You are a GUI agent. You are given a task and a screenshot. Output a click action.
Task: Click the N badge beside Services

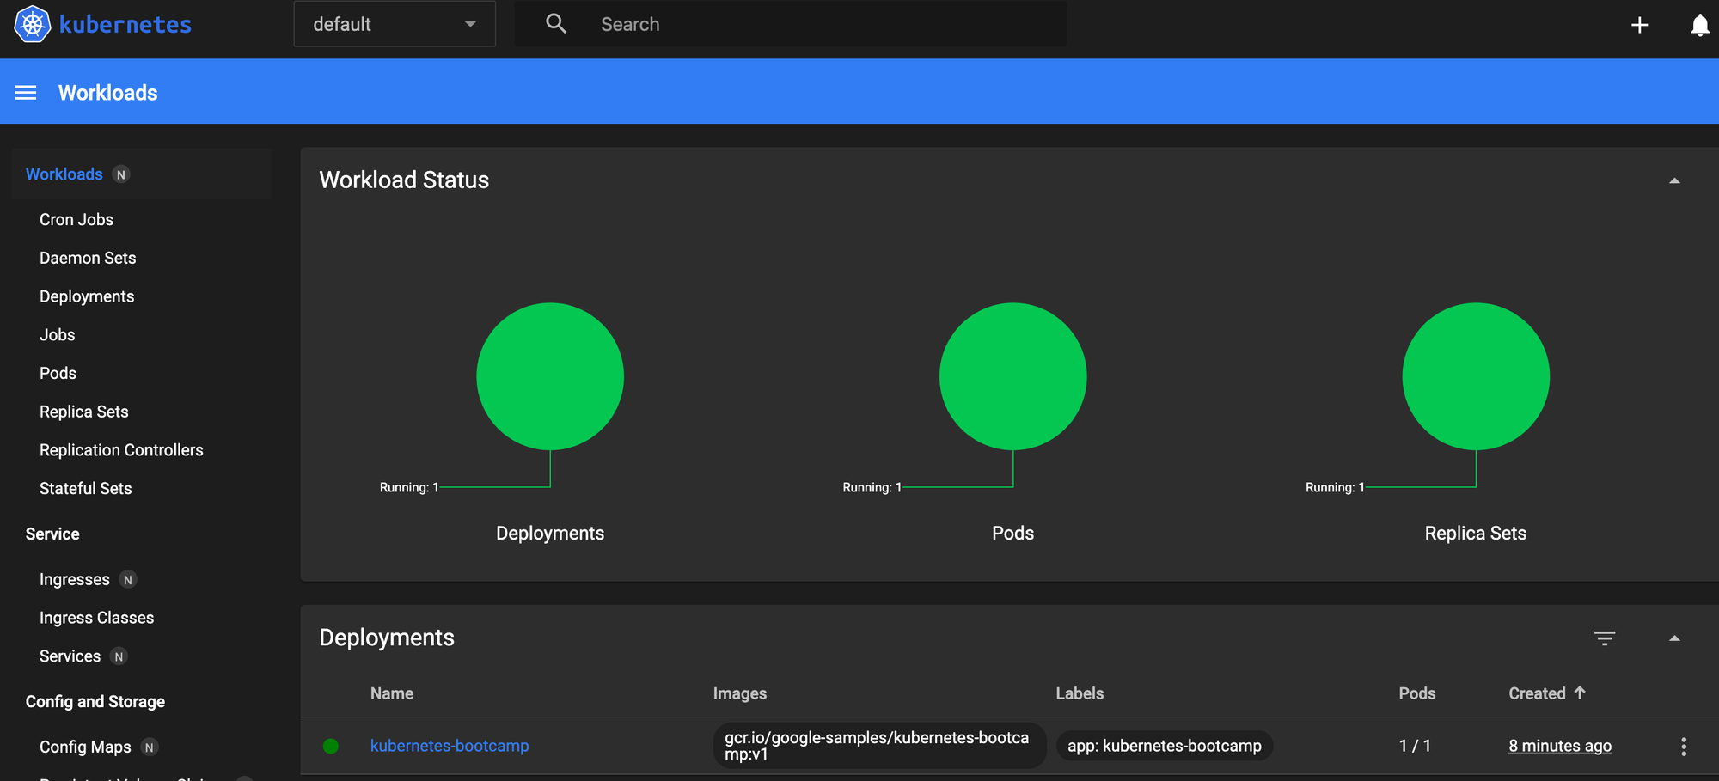pos(119,656)
